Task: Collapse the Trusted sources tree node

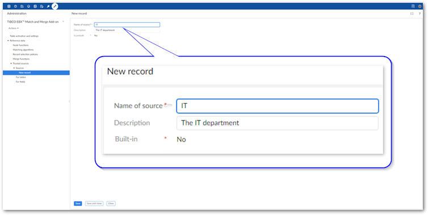Action: (11, 63)
